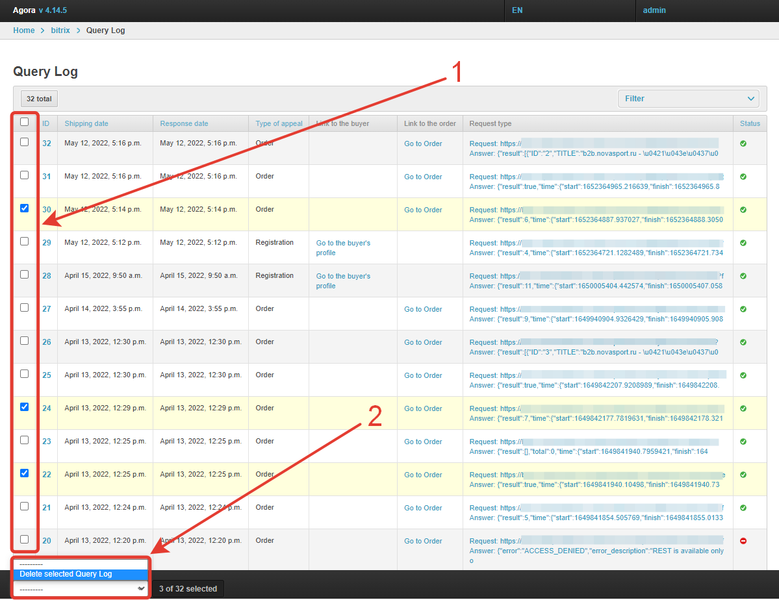The image size is (779, 600).
Task: Click the red error status icon for log 20
Action: (743, 541)
